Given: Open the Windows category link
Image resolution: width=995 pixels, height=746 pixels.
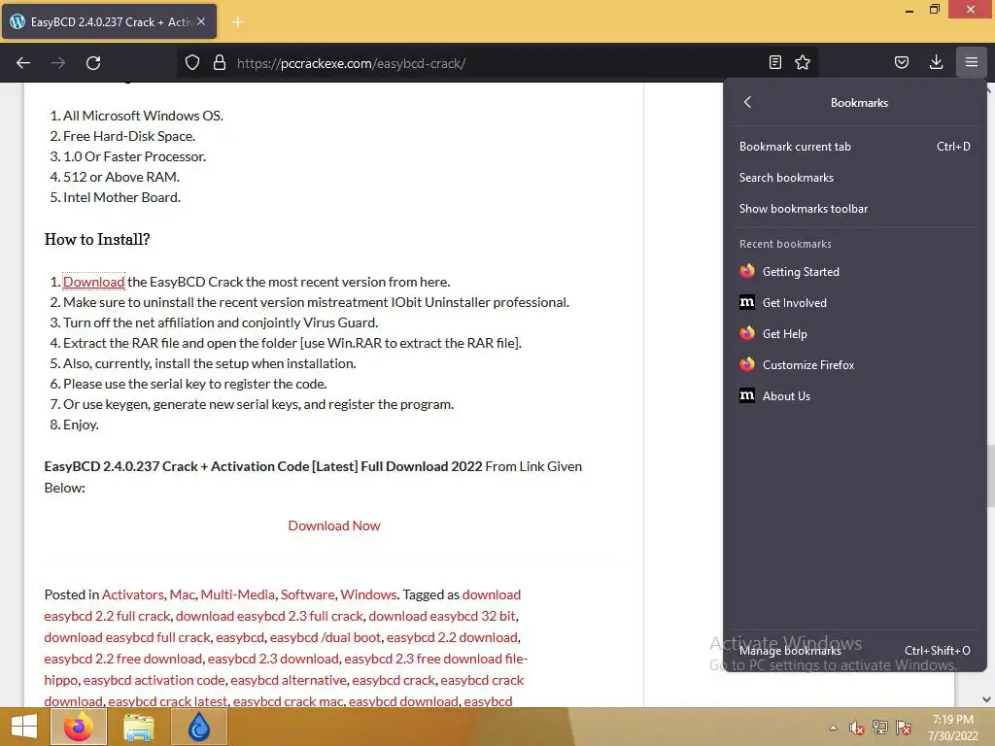Looking at the screenshot, I should coord(368,594).
